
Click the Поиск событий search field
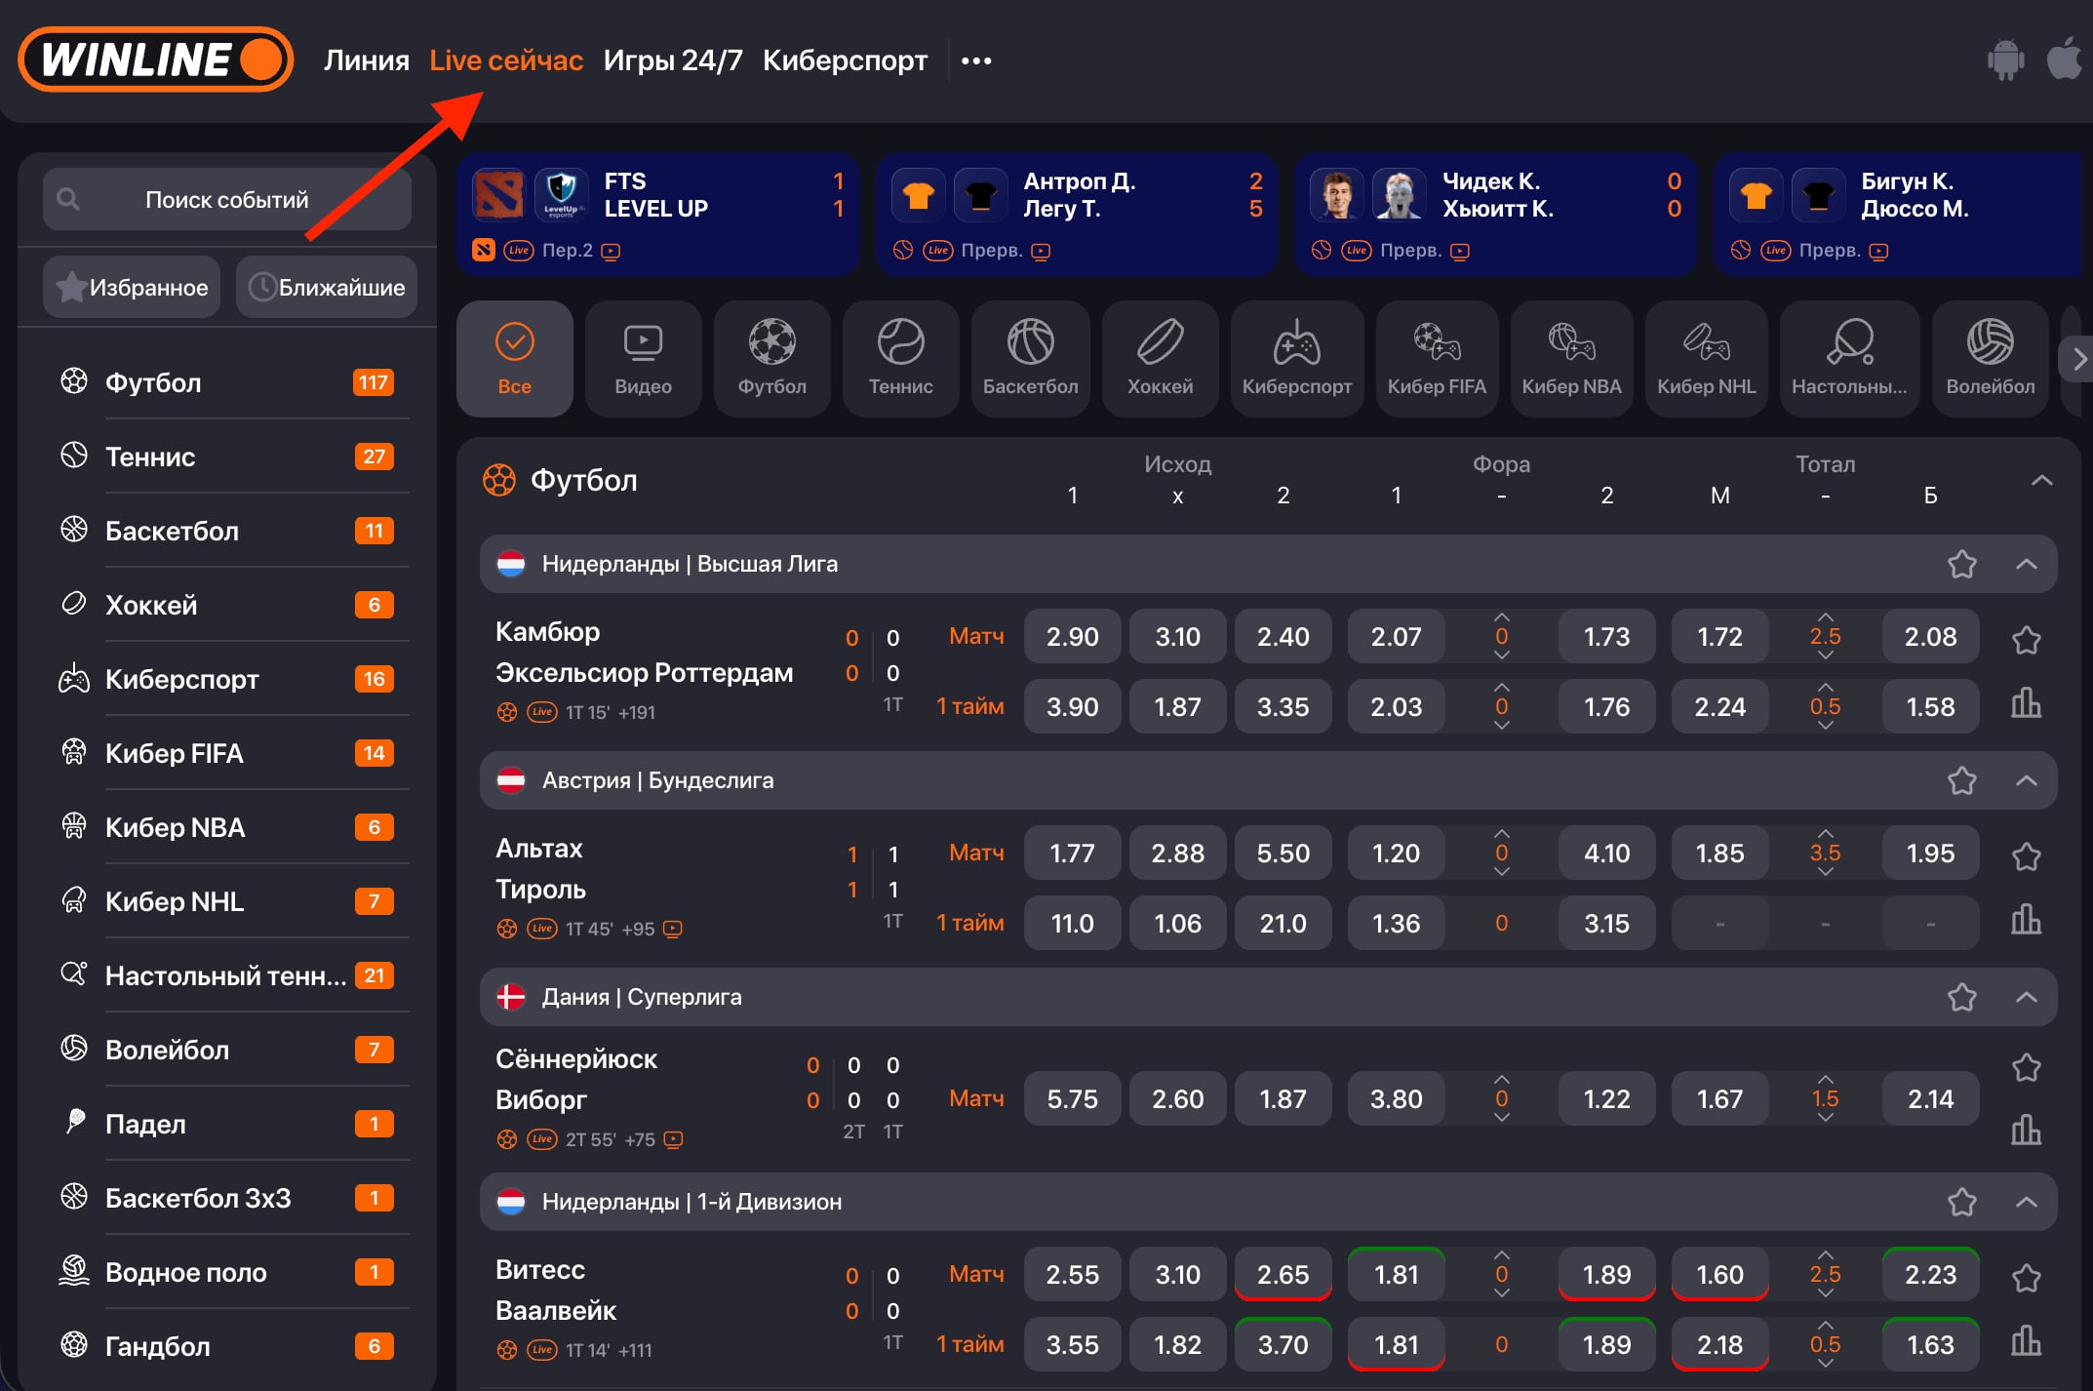point(227,199)
